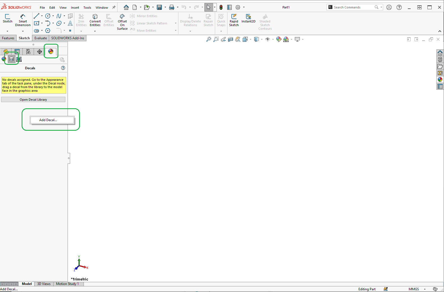Open the ConfigurationManager tab icon
Screen dimensions: 444x292
click(x=28, y=52)
